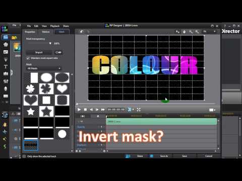
Task: Click the Share button at the bottom
Action: tap(140, 156)
